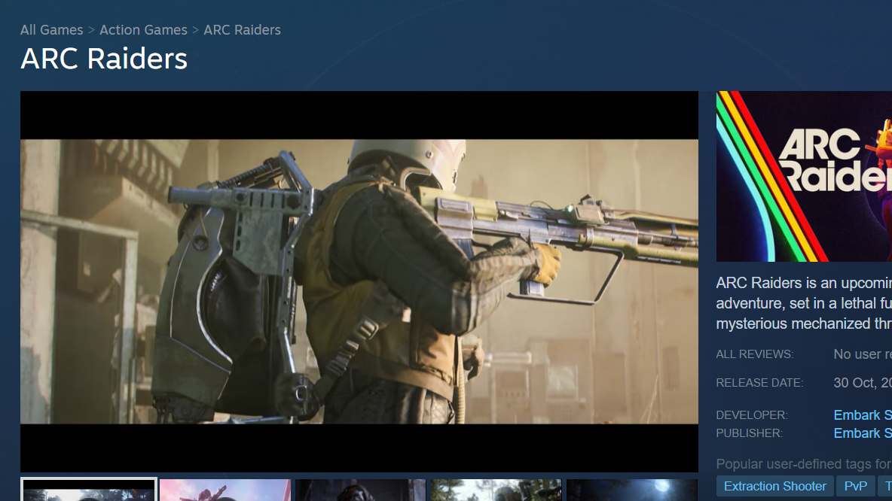892x501 pixels.
Task: Open the ARC Raiders header capsule image
Action: click(x=804, y=176)
